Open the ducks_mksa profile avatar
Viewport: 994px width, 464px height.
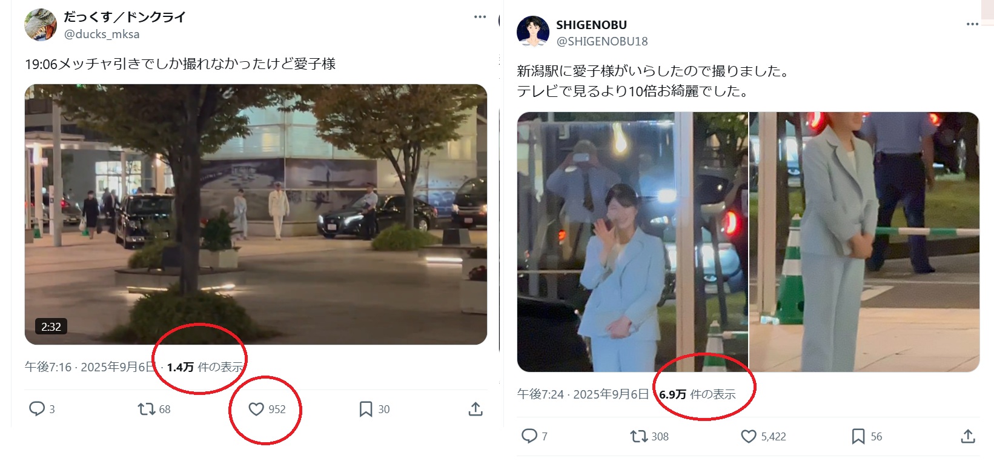click(x=41, y=25)
